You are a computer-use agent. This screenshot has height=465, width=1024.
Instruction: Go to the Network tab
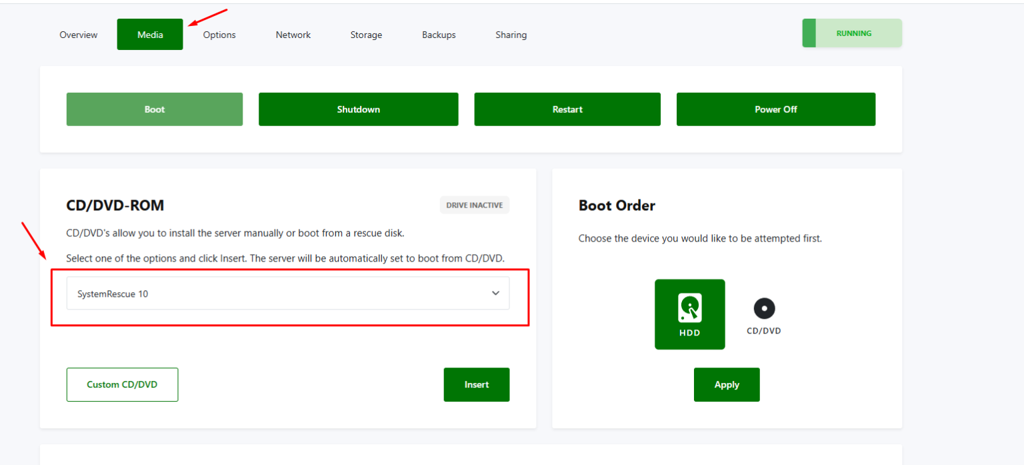point(293,35)
